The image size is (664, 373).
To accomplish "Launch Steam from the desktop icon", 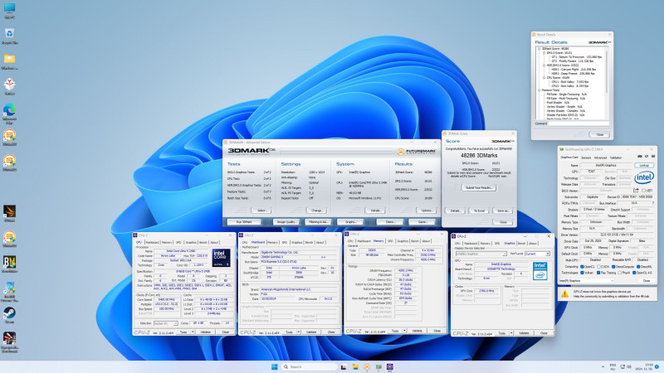I will point(9,313).
